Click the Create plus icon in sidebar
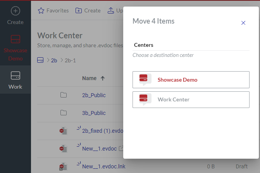Viewport: 260px width, 173px height. click(15, 11)
